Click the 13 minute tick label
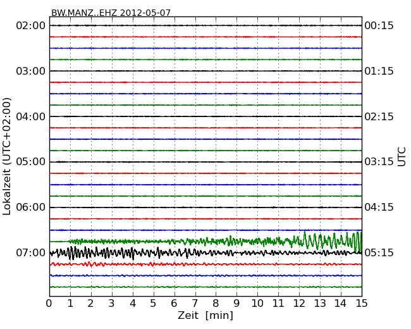 click(320, 304)
